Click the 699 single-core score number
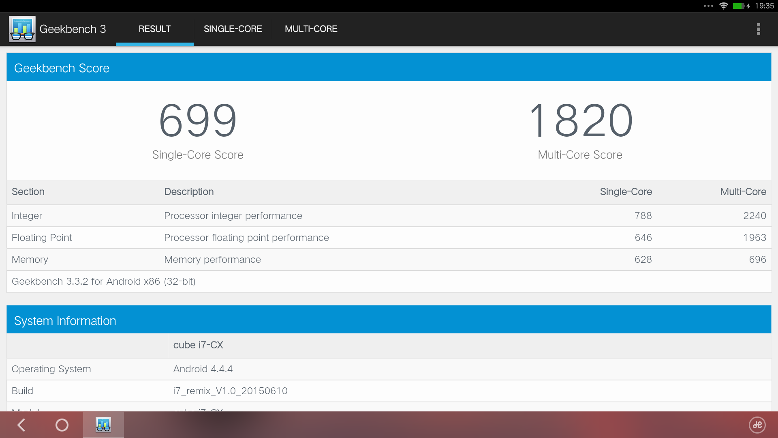Viewport: 778px width, 438px height. click(x=198, y=120)
